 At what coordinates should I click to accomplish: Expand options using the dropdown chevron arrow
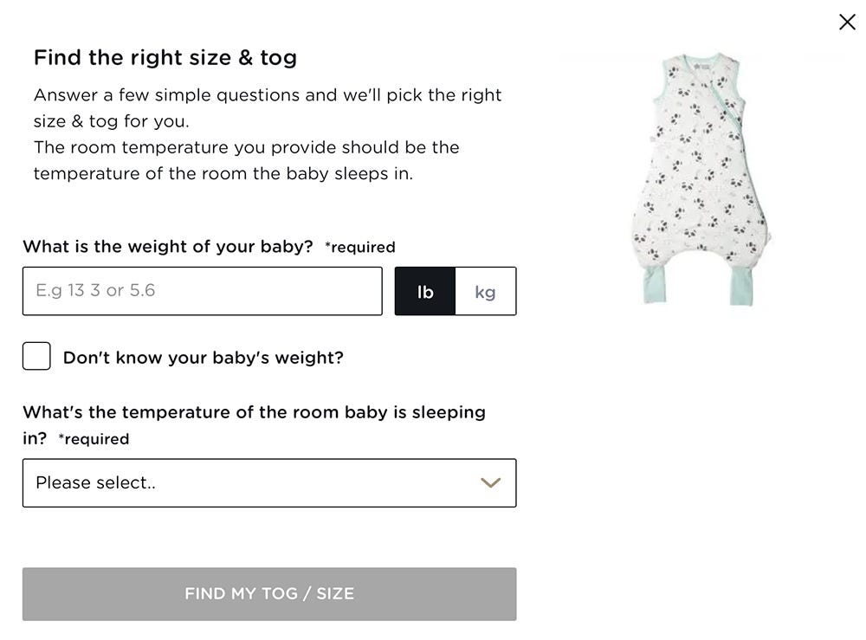(490, 482)
